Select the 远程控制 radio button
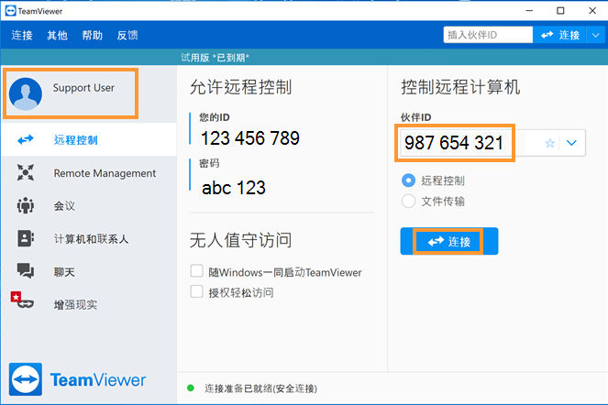 [x=408, y=181]
